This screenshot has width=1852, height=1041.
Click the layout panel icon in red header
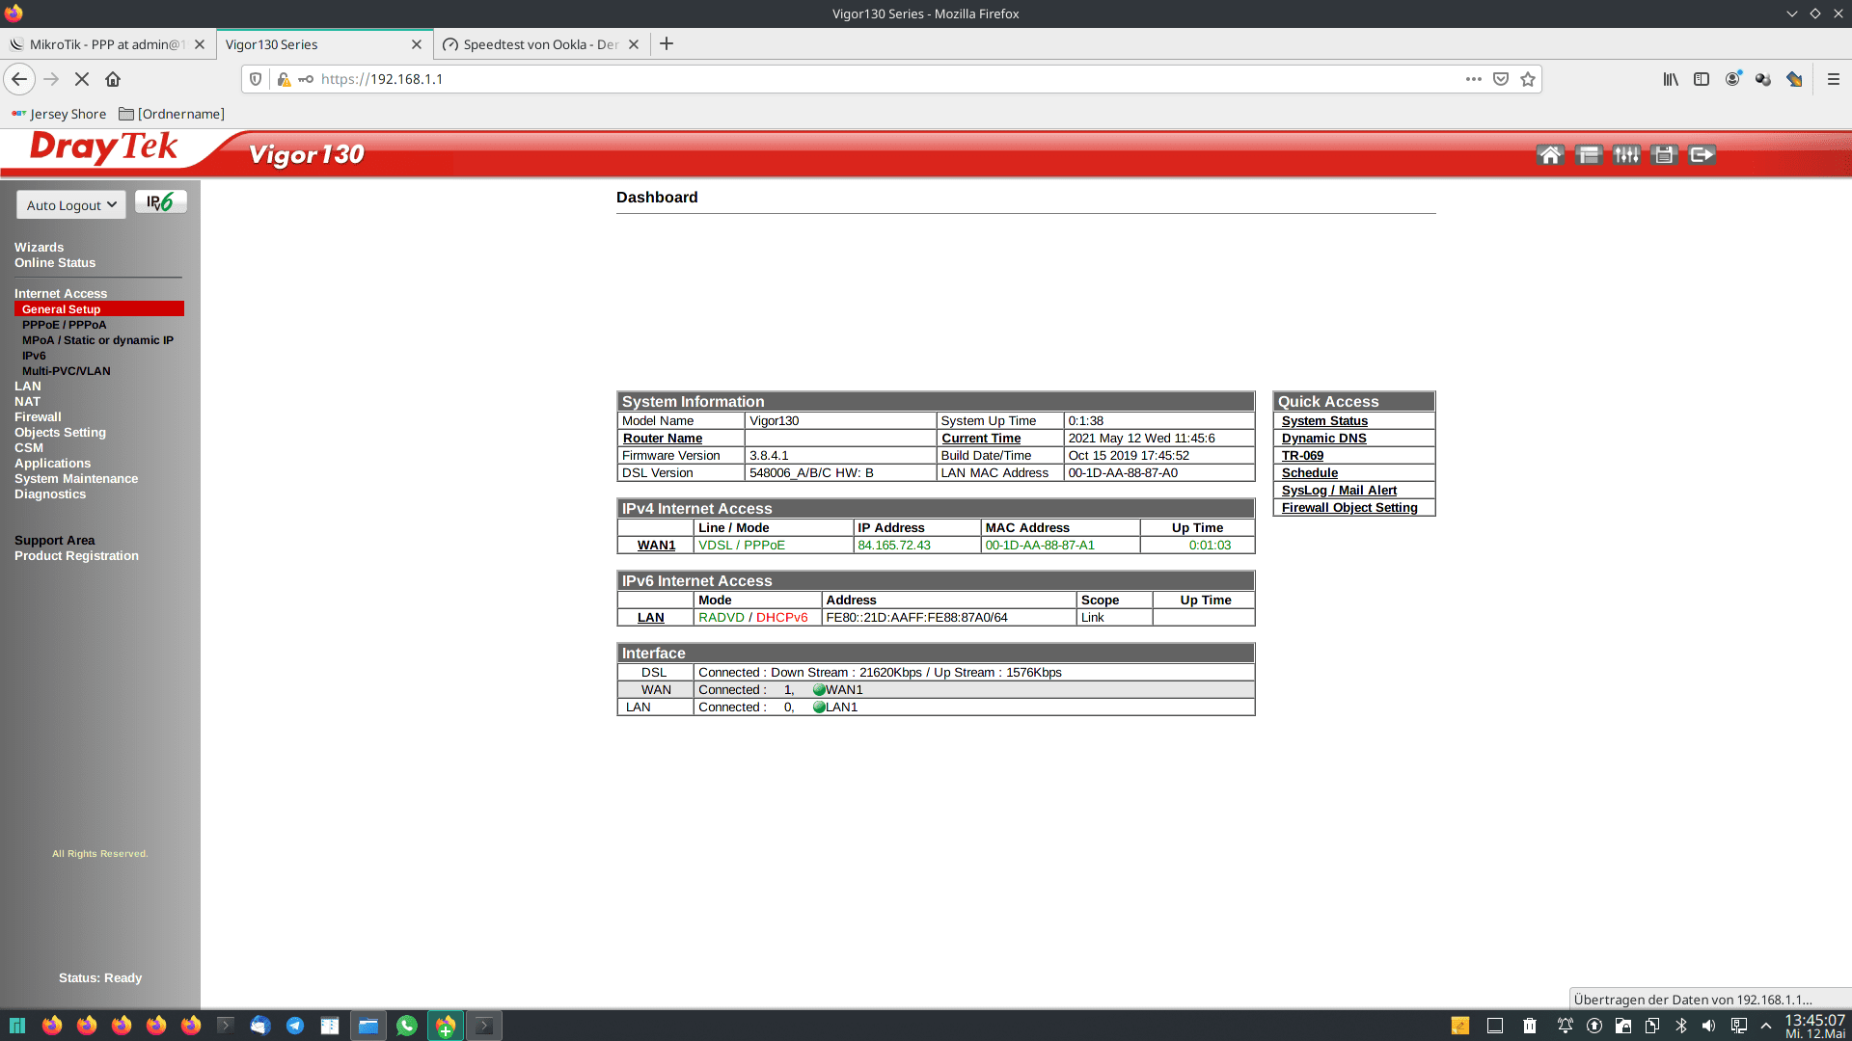(x=1588, y=155)
